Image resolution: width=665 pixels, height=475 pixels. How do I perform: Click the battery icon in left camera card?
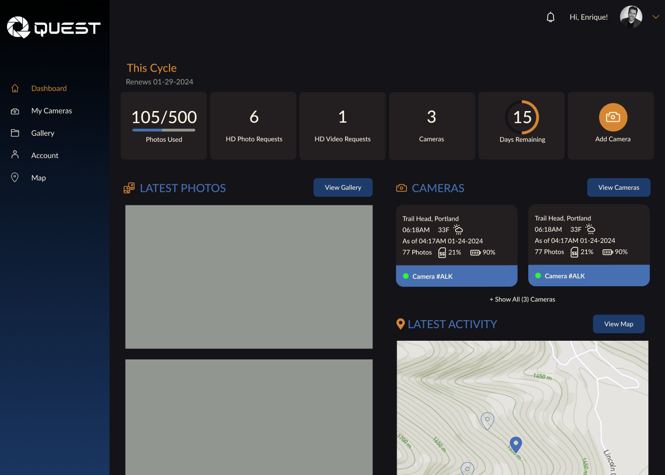475,252
